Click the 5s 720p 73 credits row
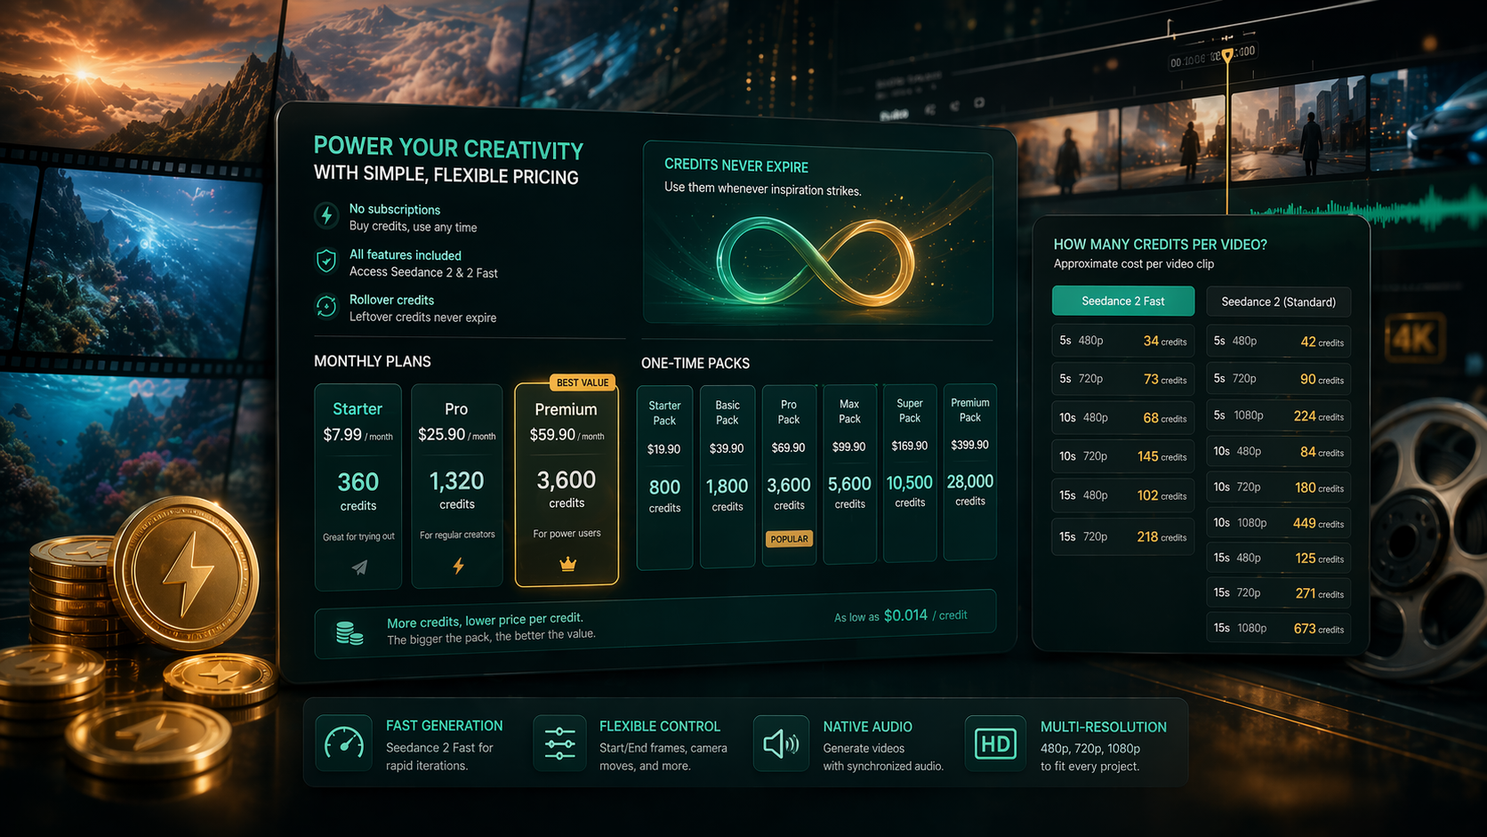 (1123, 379)
